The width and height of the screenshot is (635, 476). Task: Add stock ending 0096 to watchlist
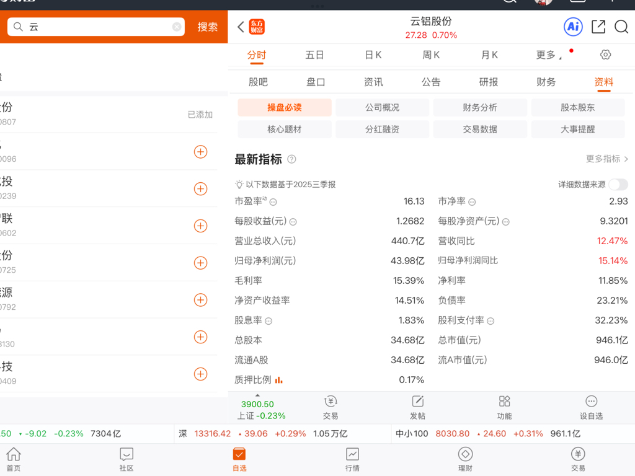(200, 152)
